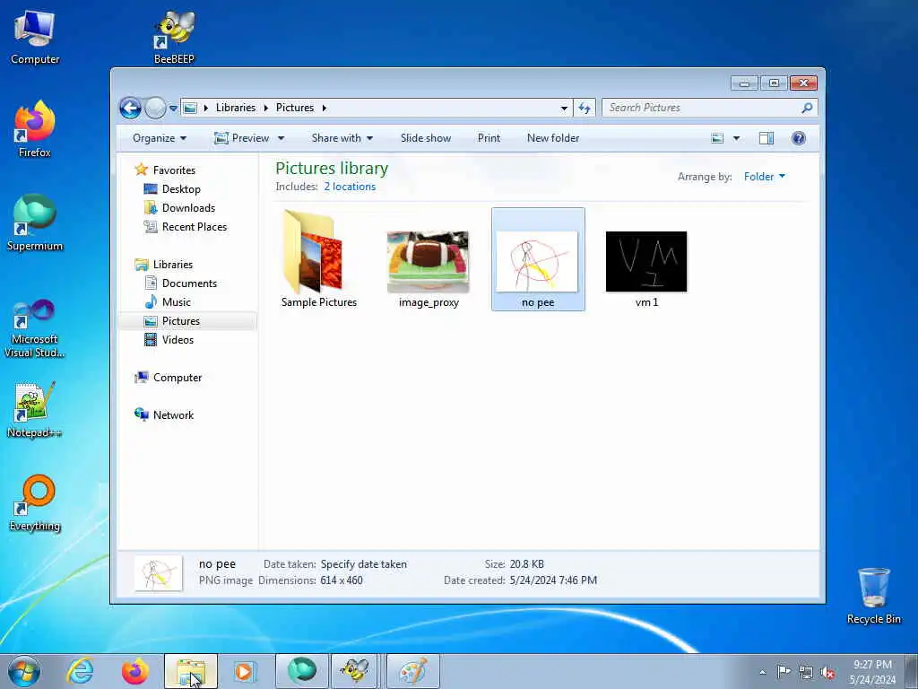Viewport: 918px width, 689px height.
Task: Open Firefox desktop shortcut
Action: [35, 129]
